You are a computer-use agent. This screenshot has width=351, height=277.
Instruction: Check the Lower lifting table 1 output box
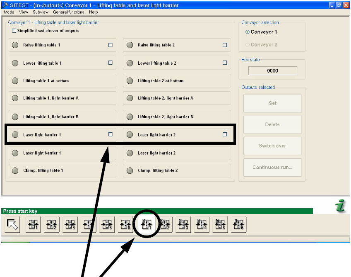coord(111,63)
